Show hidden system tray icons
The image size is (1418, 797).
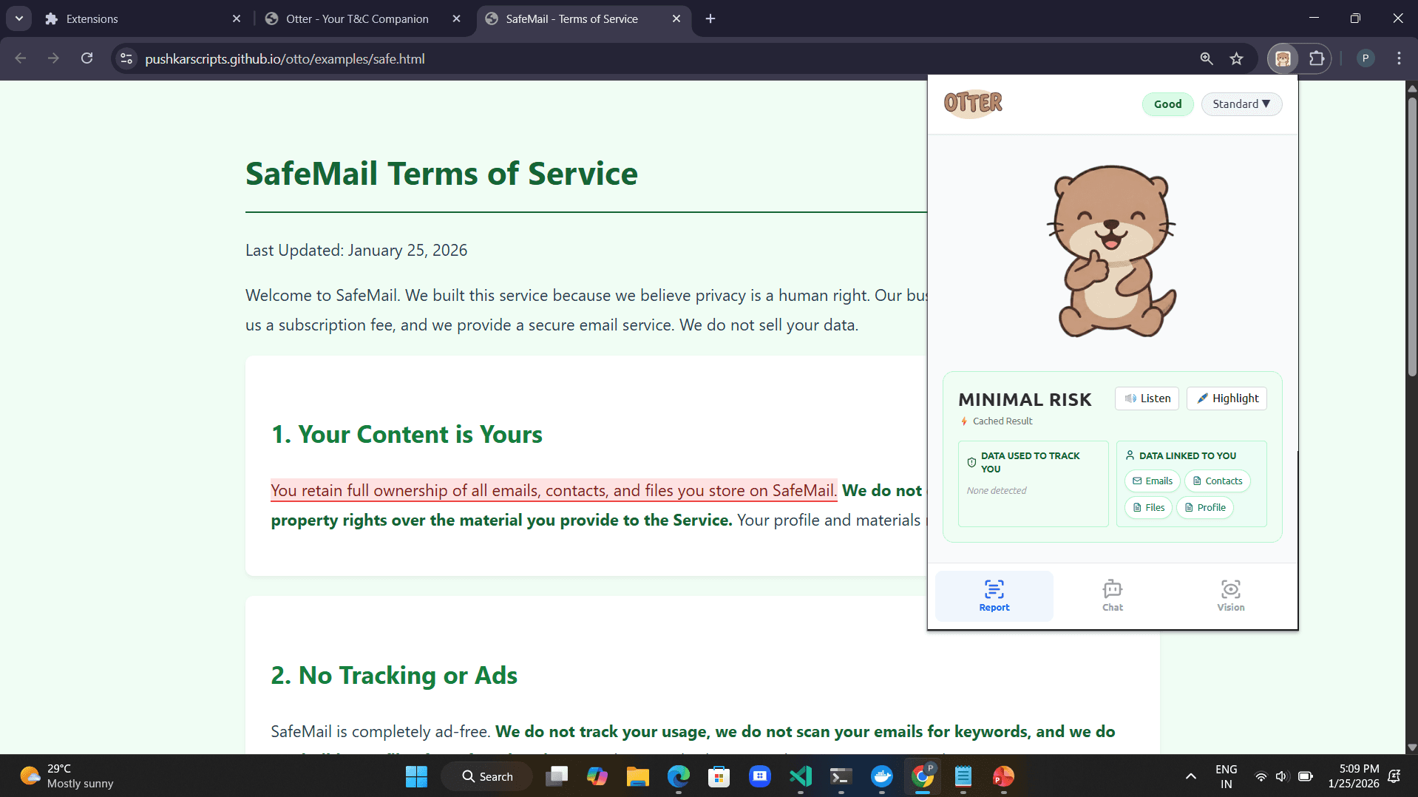[x=1190, y=776]
